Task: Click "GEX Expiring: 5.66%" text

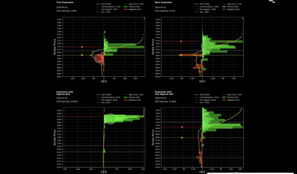Action: tap(66, 11)
